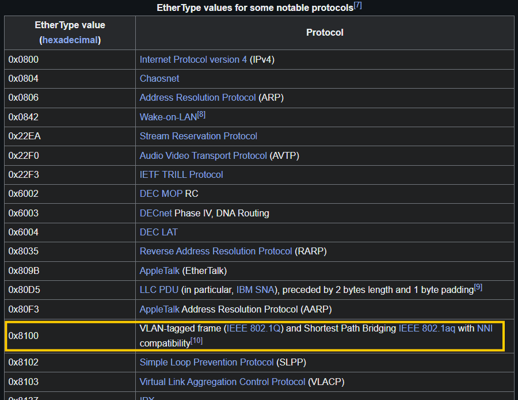
Task: Follow the Chaosnet link
Action: [159, 79]
